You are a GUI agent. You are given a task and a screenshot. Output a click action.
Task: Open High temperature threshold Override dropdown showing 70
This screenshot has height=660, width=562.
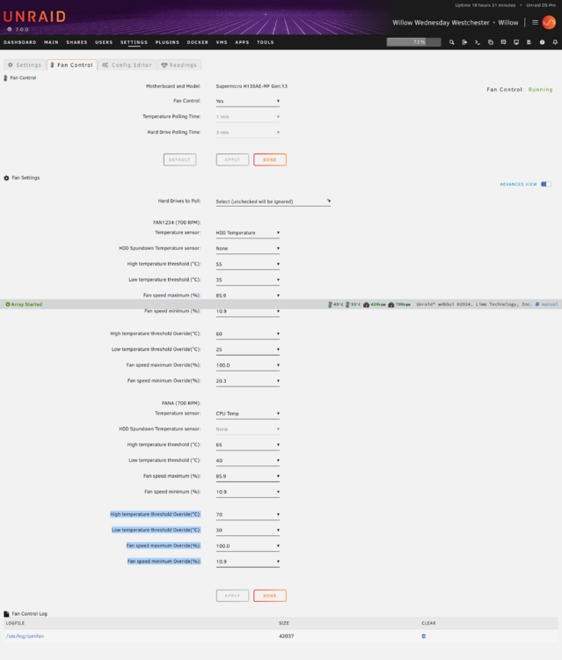click(x=248, y=515)
